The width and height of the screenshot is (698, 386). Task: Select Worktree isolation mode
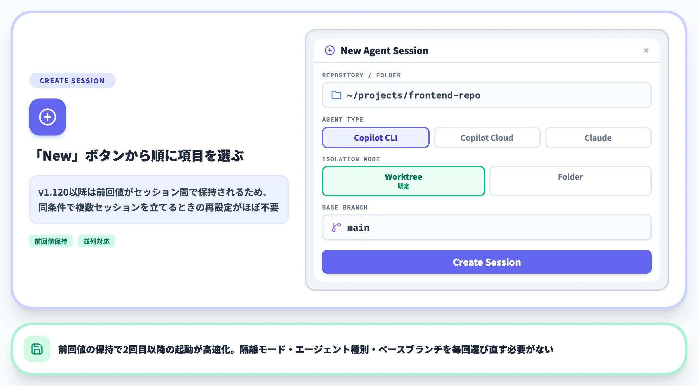pos(403,181)
